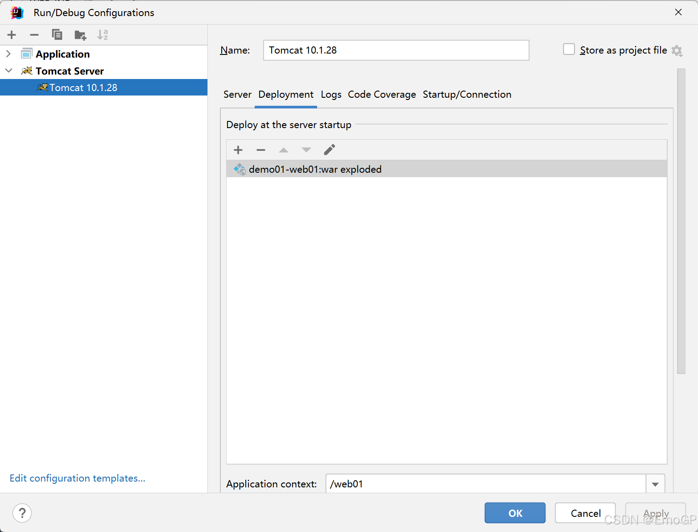Open Edit configuration templates link

78,478
